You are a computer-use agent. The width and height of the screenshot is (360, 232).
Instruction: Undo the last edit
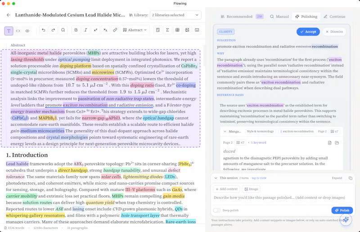coord(43,30)
